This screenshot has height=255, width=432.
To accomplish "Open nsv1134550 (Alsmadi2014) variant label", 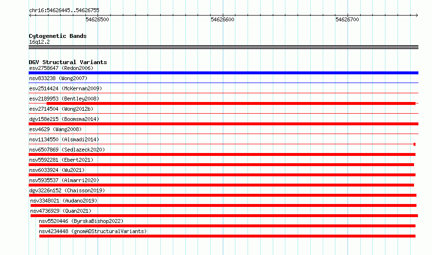I will (64, 139).
